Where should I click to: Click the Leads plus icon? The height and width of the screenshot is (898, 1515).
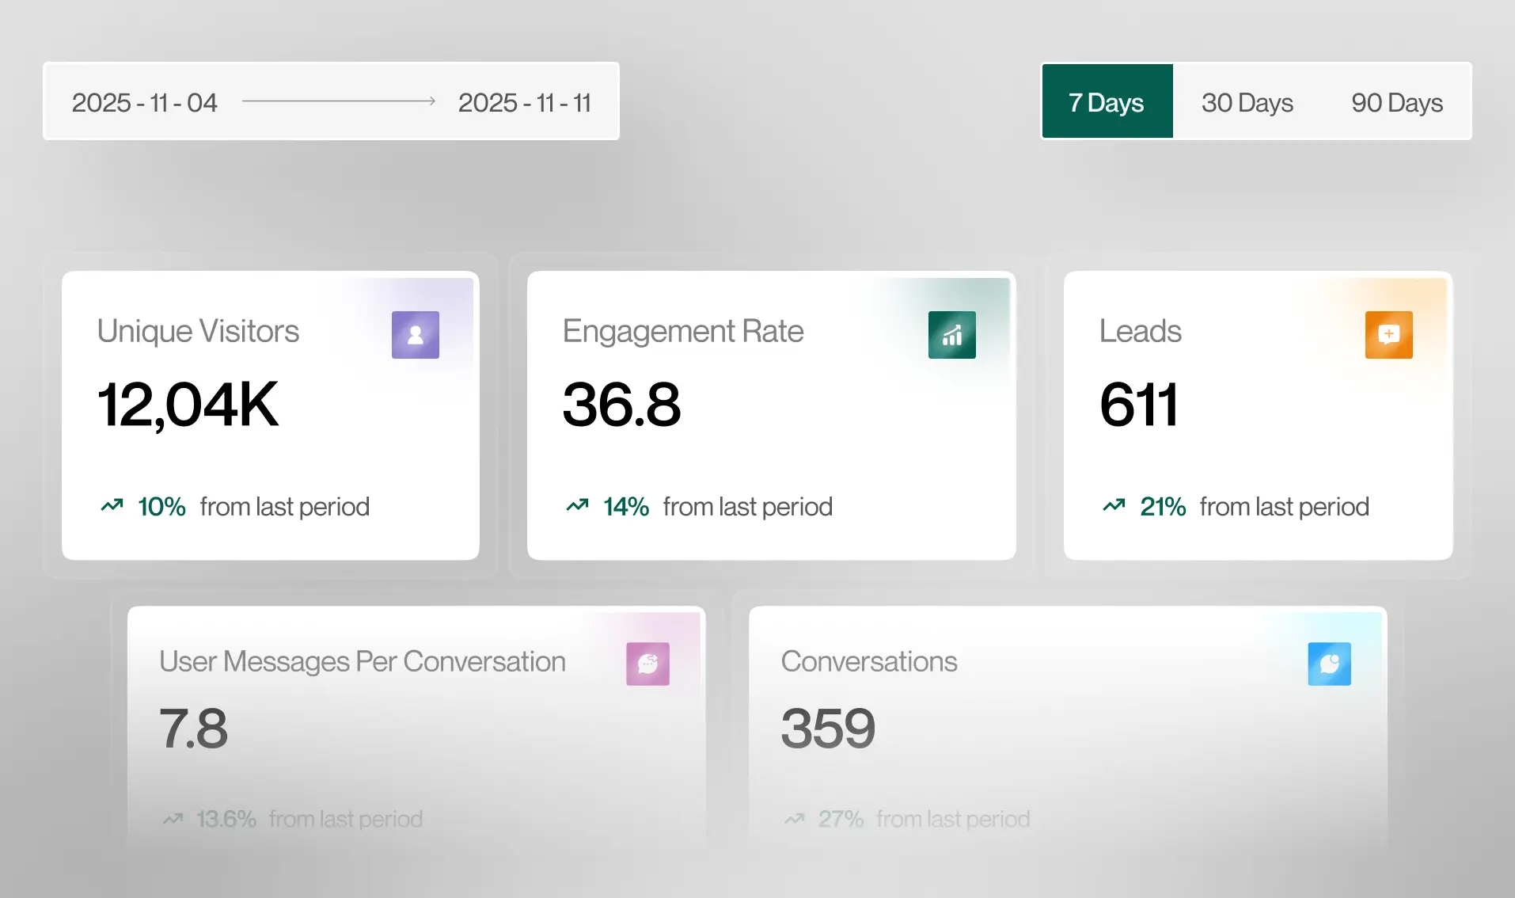click(1388, 334)
